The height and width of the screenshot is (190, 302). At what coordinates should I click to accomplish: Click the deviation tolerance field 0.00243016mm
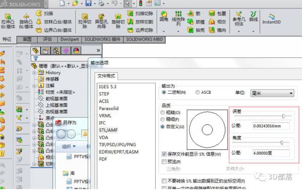[270, 126]
